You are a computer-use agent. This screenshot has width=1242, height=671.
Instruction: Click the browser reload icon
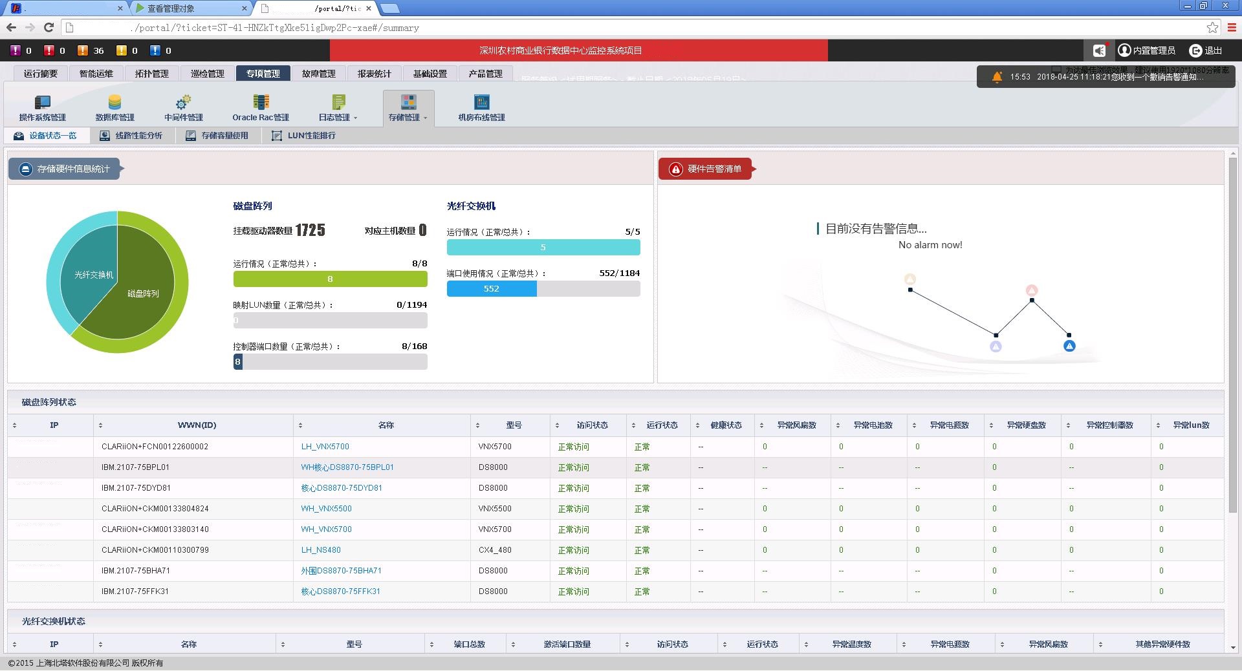coord(49,27)
